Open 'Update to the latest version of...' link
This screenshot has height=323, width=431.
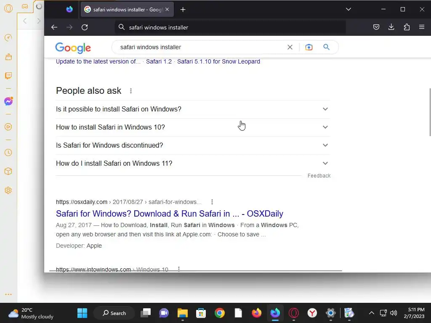tap(98, 61)
